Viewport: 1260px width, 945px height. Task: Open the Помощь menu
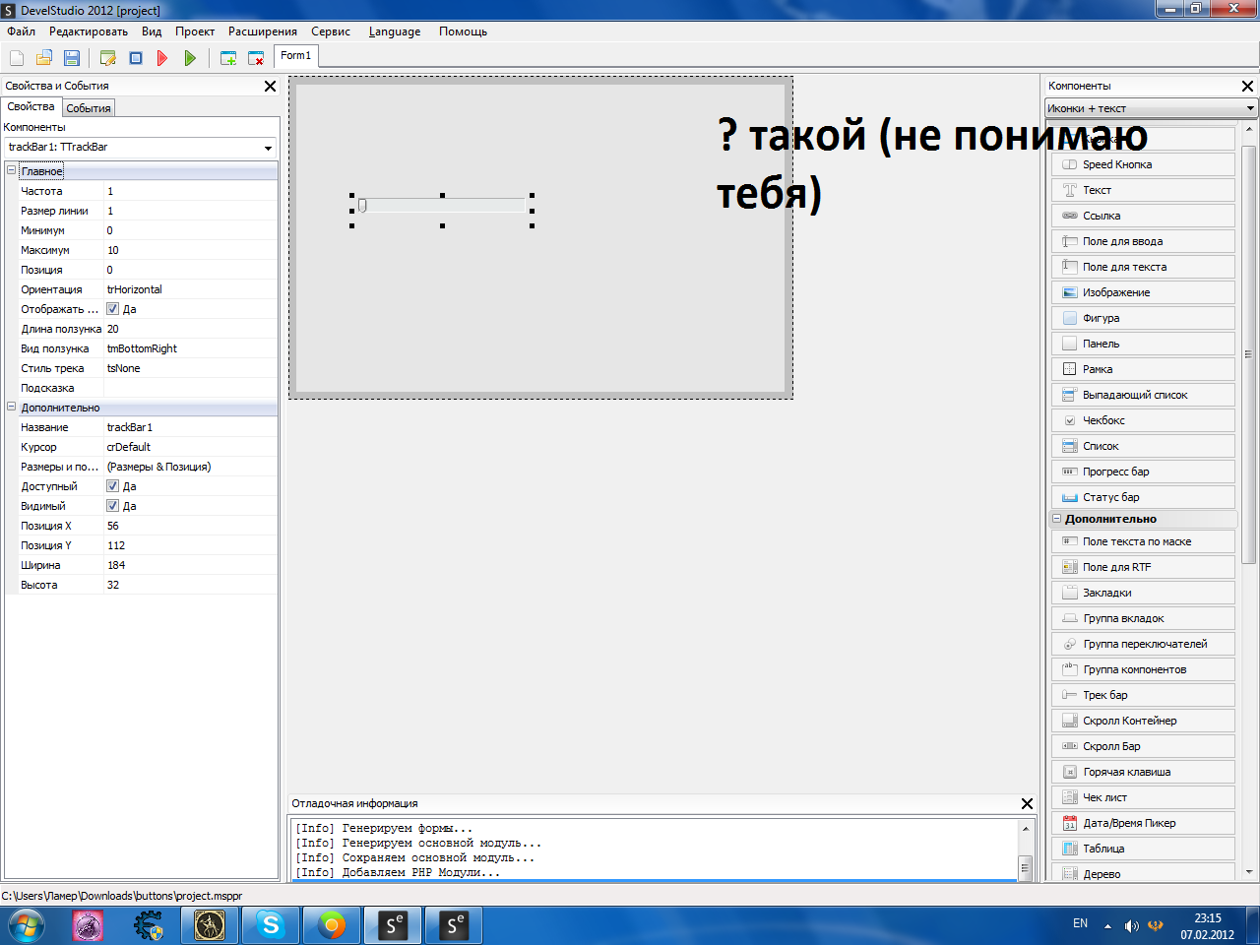[463, 31]
